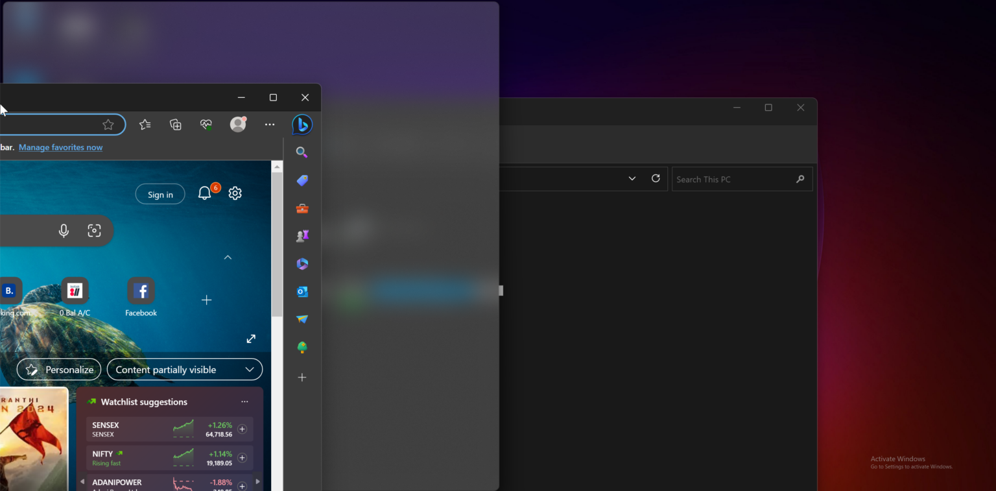996x491 pixels.
Task: Open the Games chess icon in sidebar
Action: 302,236
